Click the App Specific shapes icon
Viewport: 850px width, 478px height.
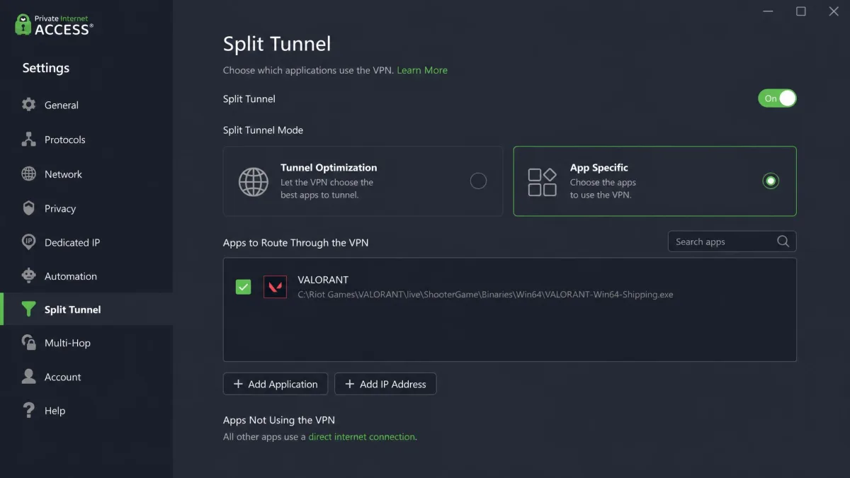tap(542, 181)
